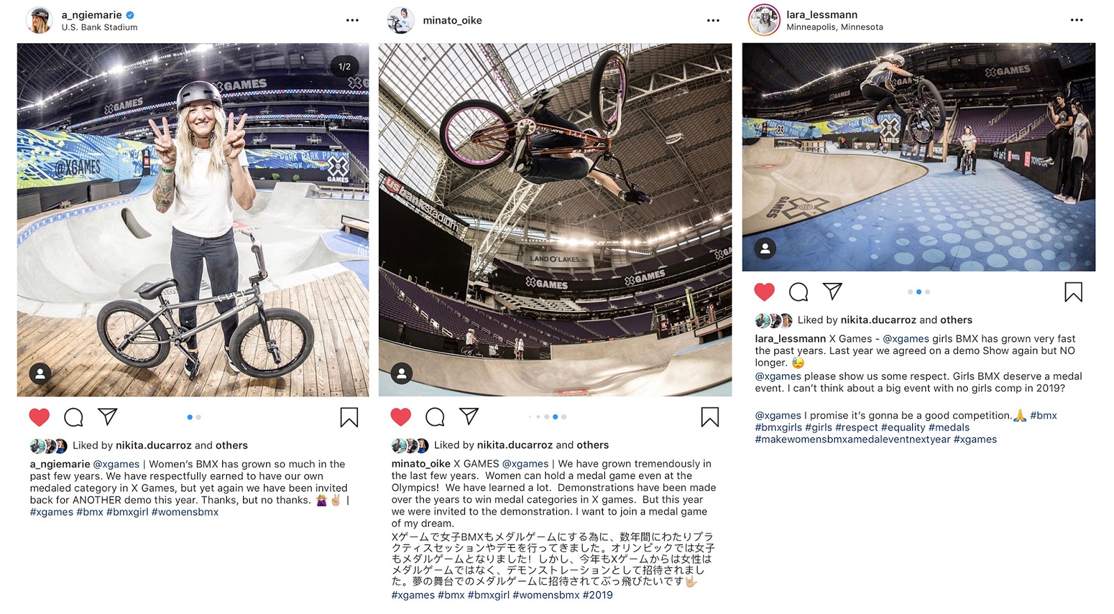Select the carousel page dots under minato_oike's photo

(548, 417)
